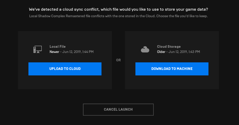Click the cloud storage icon
The width and height of the screenshot is (239, 125).
point(145,49)
